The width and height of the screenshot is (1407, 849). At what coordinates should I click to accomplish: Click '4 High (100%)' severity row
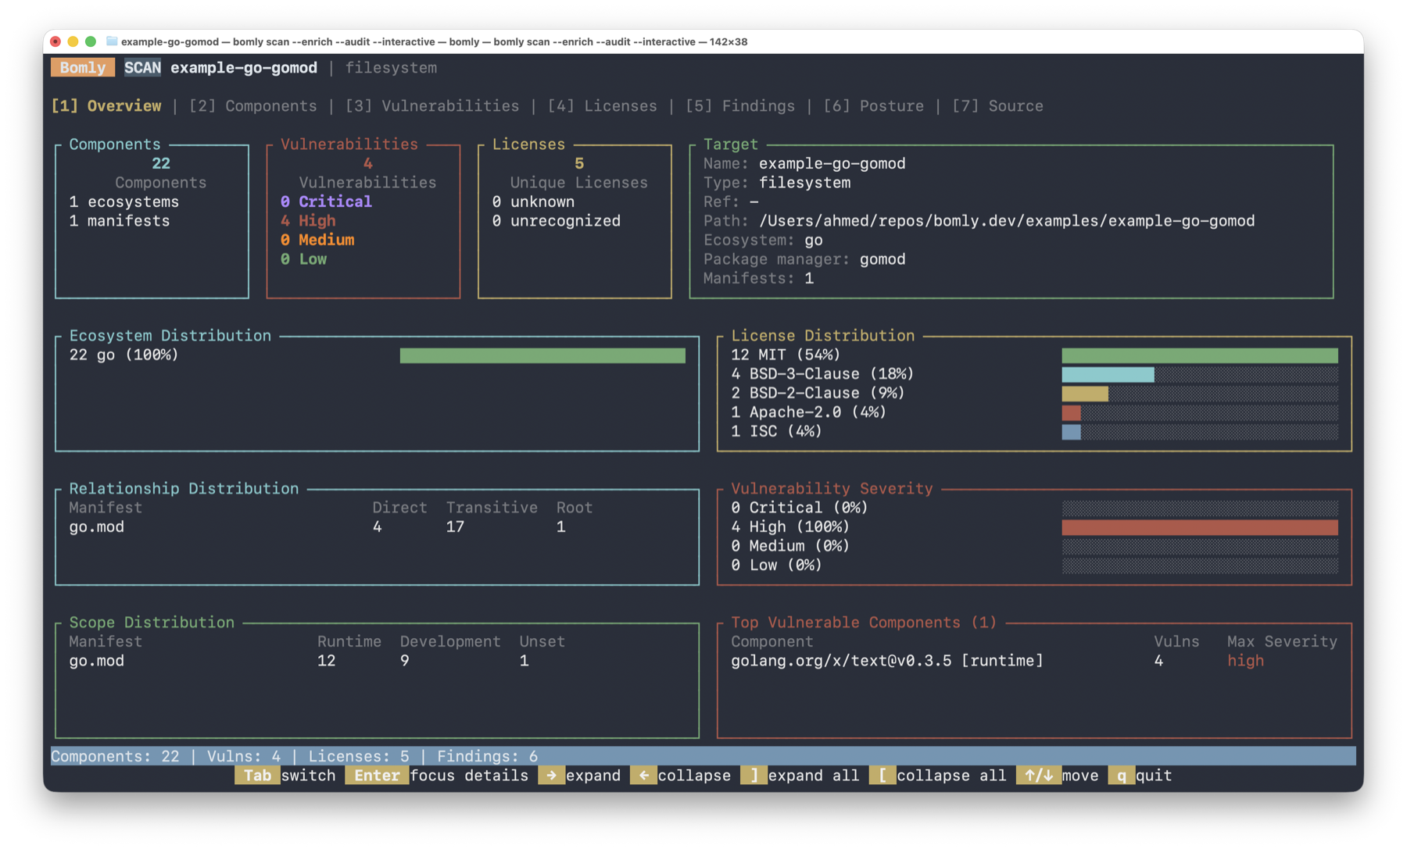click(x=1034, y=526)
